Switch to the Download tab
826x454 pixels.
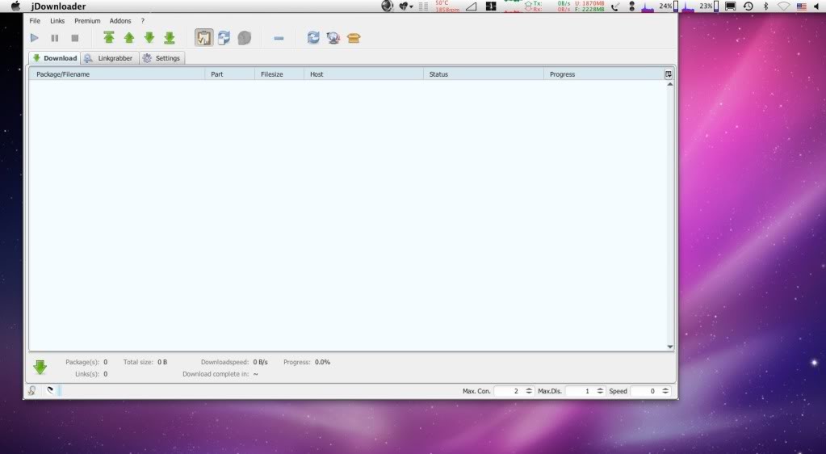(55, 58)
